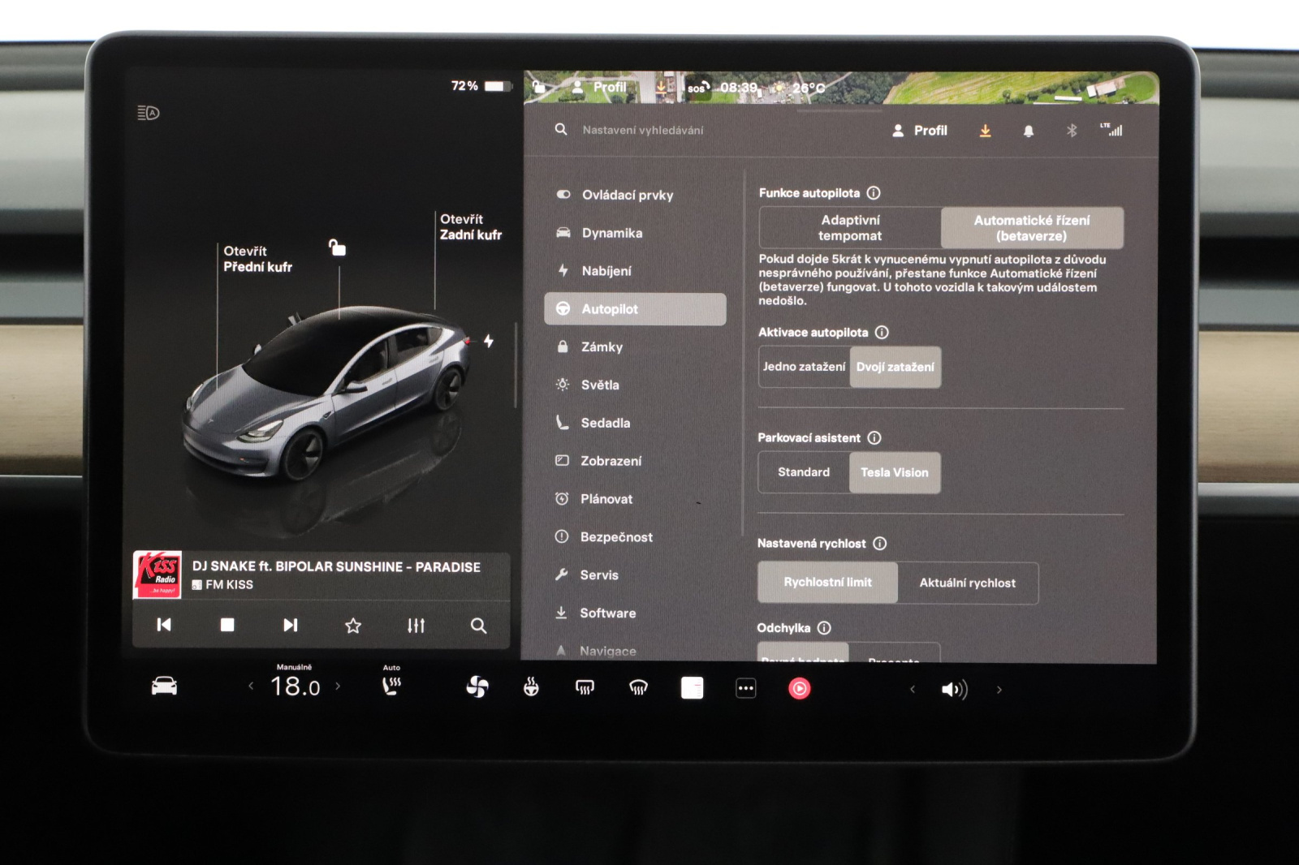Decrease temperature with left chevron
Viewport: 1299px width, 865px height.
(x=251, y=686)
